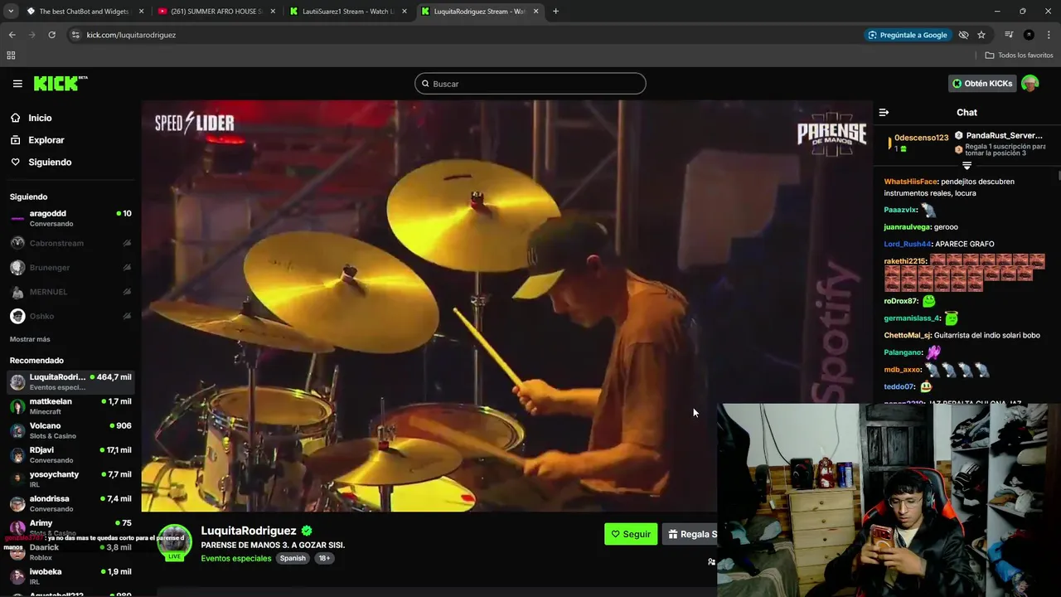The height and width of the screenshot is (597, 1061).
Task: Open Palangano username in chat
Action: pyautogui.click(x=904, y=352)
